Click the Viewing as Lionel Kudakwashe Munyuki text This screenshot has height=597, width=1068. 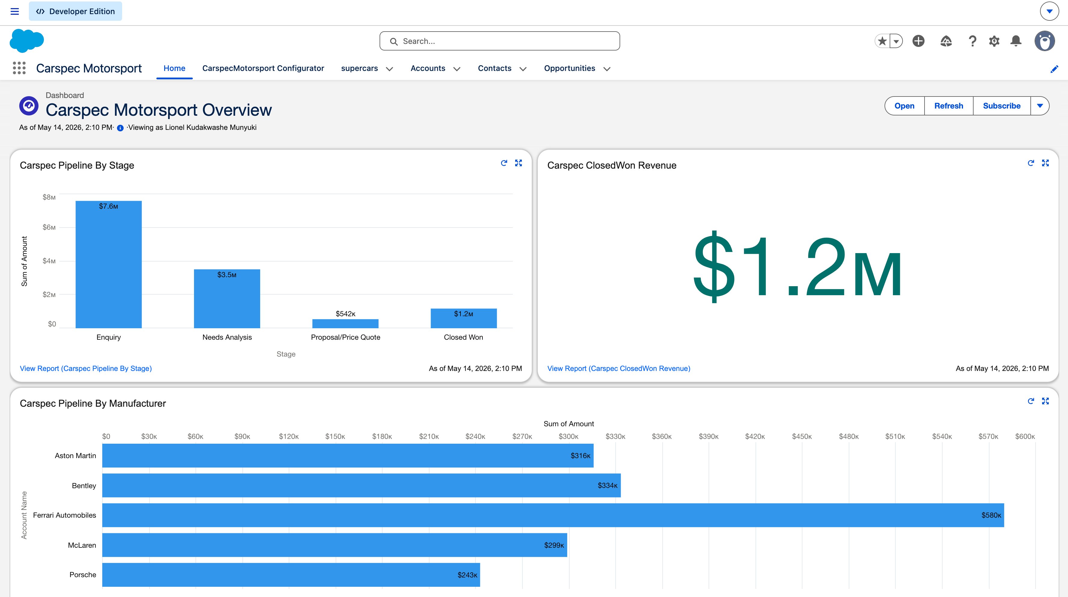point(192,127)
